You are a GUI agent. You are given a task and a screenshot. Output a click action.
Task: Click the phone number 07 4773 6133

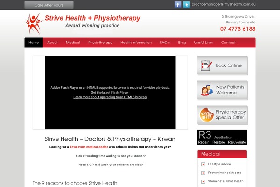[x=238, y=29]
